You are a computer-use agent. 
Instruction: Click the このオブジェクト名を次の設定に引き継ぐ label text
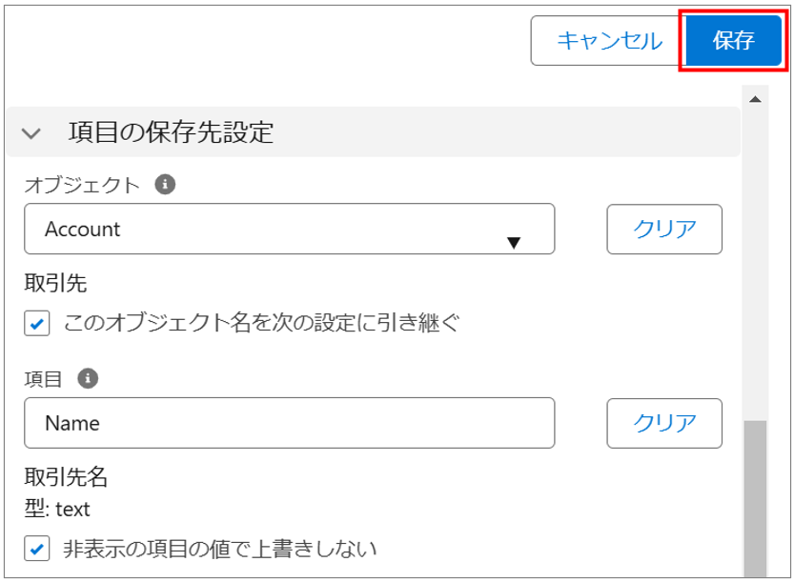coord(261,323)
